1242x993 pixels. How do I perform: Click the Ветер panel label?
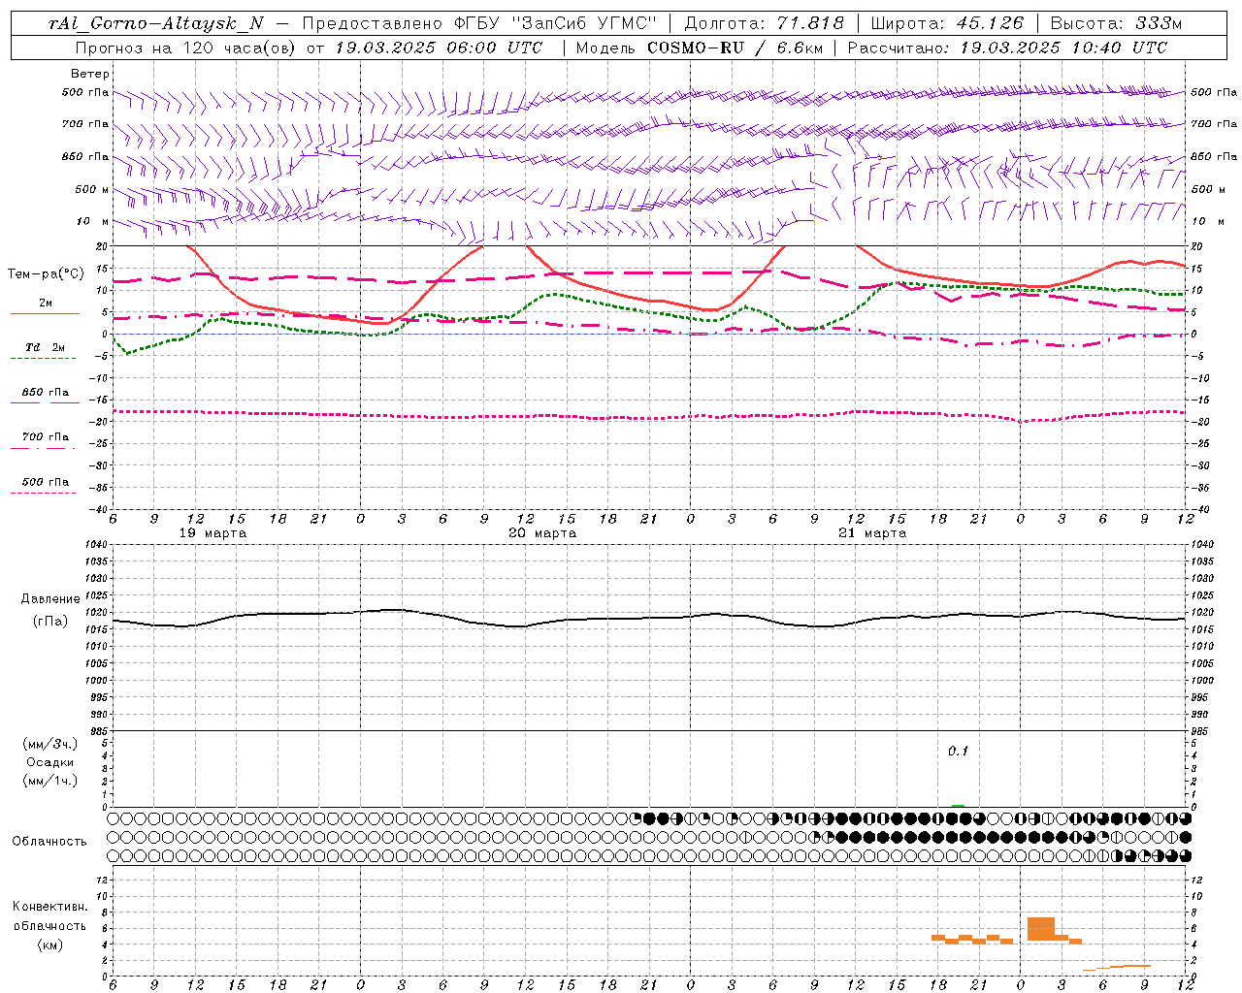[x=90, y=74]
